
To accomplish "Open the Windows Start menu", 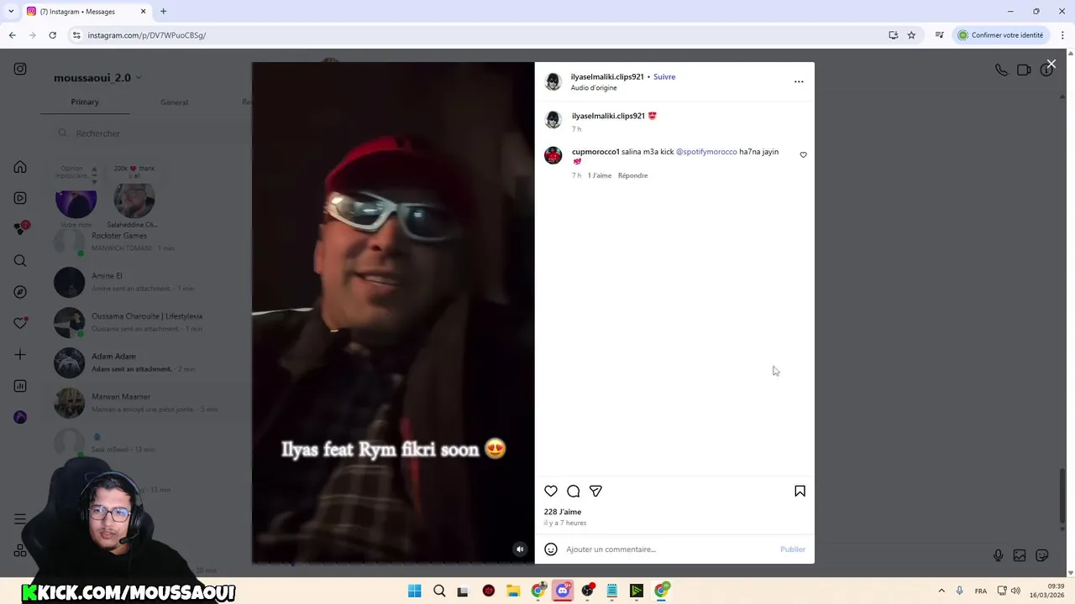I will point(414,591).
